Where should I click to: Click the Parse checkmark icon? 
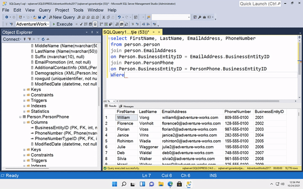point(81,24)
